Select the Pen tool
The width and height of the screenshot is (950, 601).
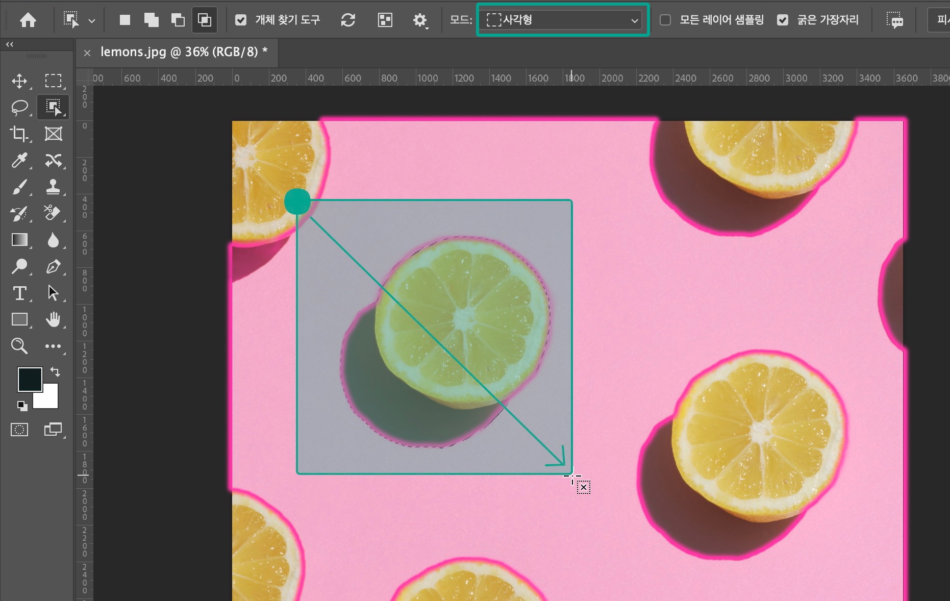[x=53, y=266]
